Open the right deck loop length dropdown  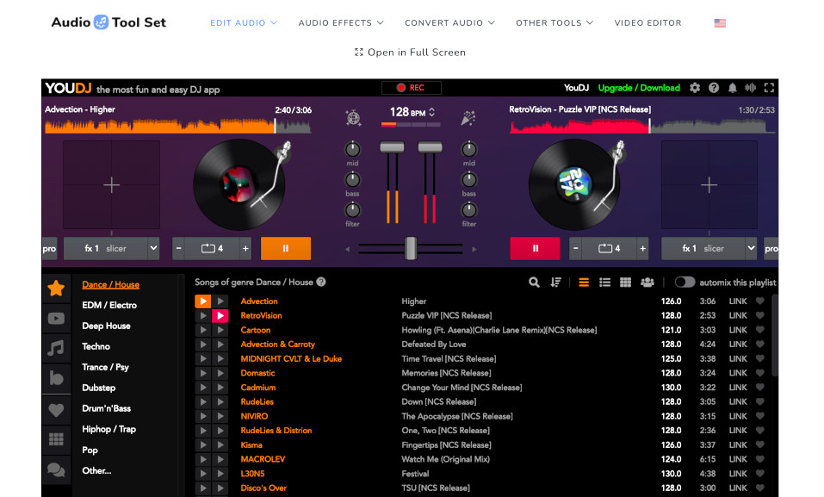coord(611,248)
